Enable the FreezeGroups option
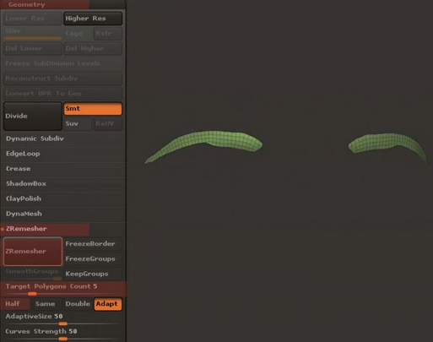Screen dimensions: 433x342 [x=93, y=258]
